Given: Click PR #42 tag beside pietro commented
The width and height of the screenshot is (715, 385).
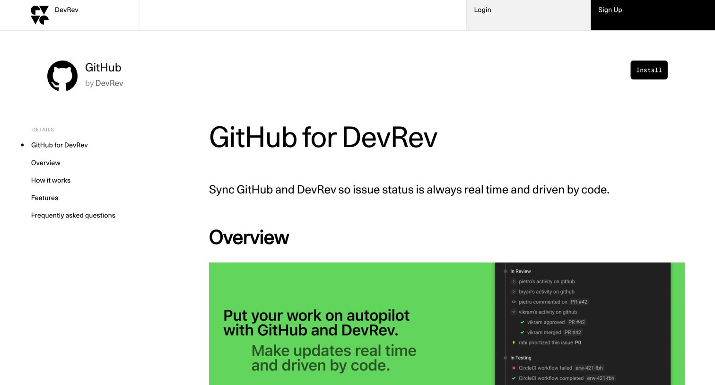Looking at the screenshot, I should 579,302.
